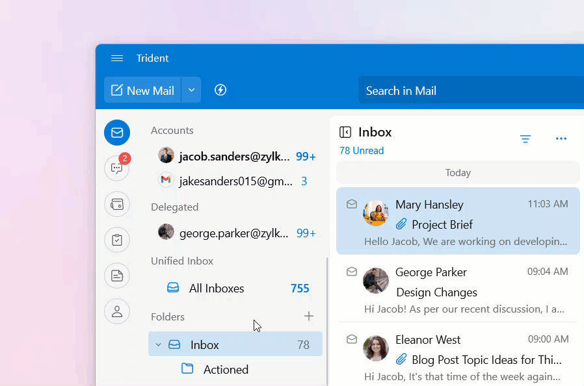Viewport: 584px width, 386px height.
Task: Click the Folders section heading
Action: (x=168, y=316)
